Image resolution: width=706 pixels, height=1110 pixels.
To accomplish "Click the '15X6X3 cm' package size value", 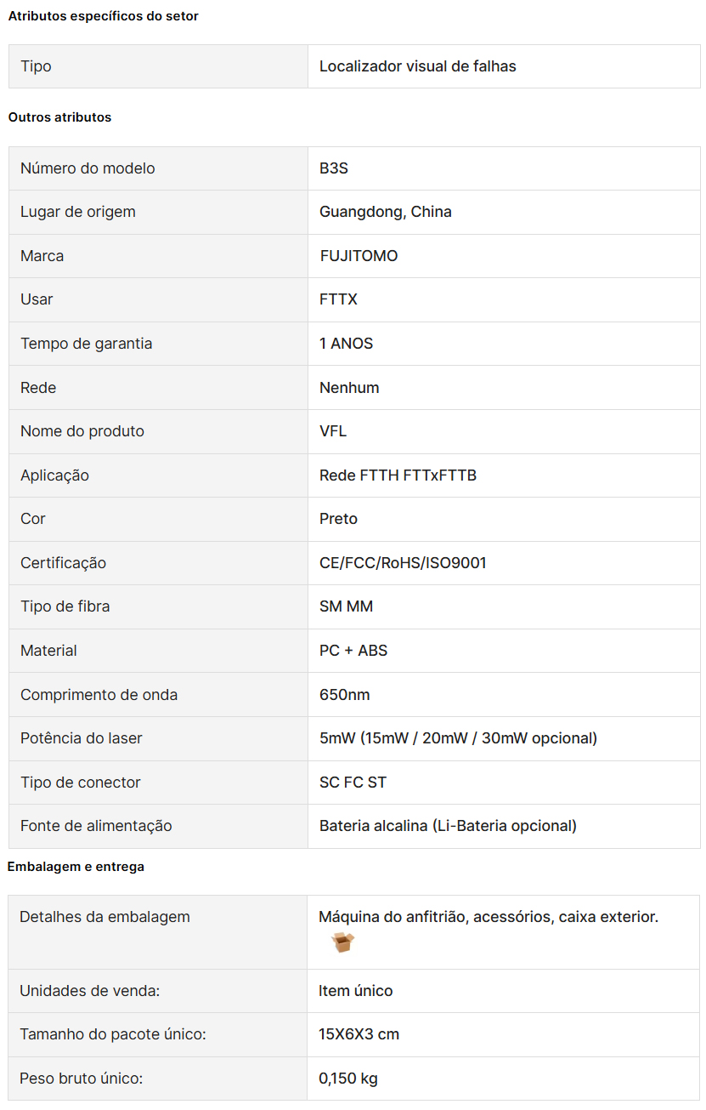I will click(359, 1034).
